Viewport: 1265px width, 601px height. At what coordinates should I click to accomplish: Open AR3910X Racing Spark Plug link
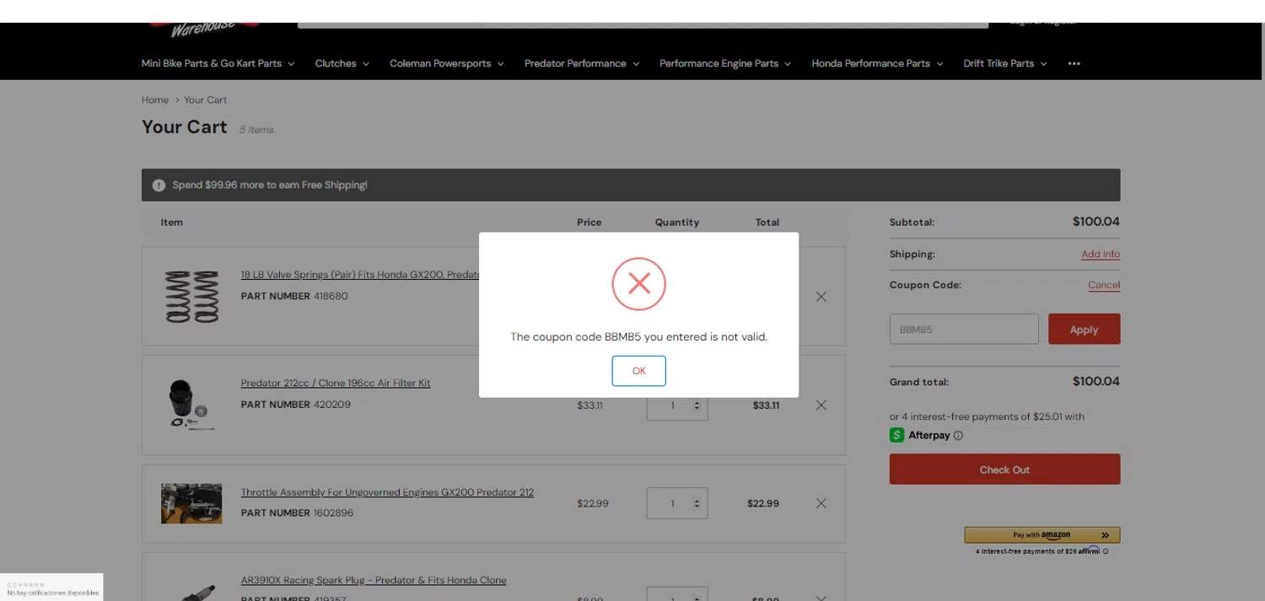[374, 580]
